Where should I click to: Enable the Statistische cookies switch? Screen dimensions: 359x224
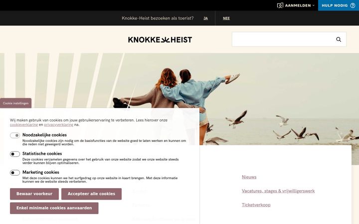pos(15,154)
